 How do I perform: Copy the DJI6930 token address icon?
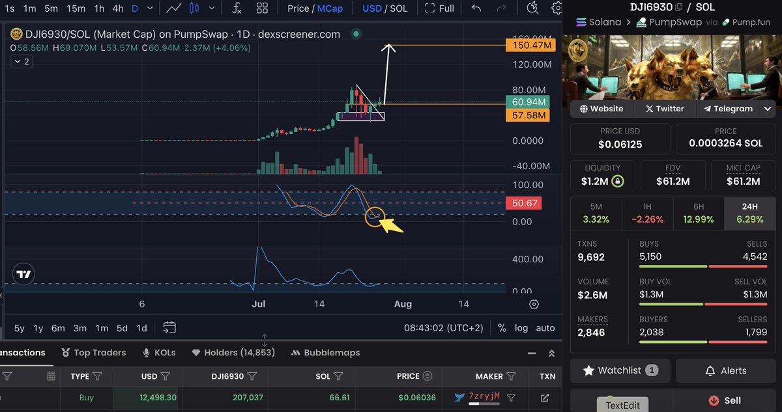click(679, 7)
